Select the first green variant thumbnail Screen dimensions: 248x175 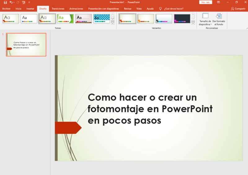pyautogui.click(x=127, y=19)
